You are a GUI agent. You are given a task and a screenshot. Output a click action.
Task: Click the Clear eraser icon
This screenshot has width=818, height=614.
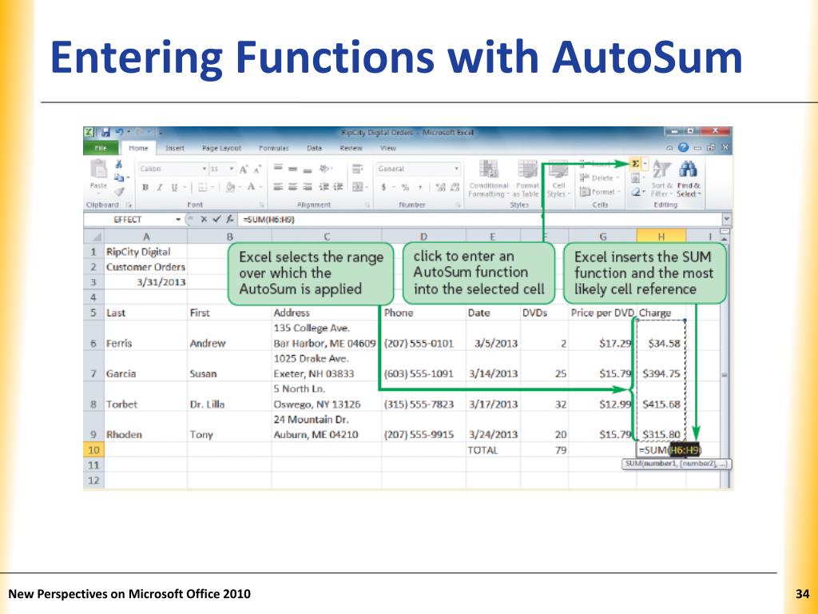coord(635,192)
